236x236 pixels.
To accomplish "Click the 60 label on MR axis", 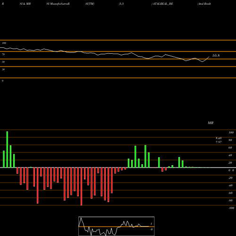I will coord(230,148).
